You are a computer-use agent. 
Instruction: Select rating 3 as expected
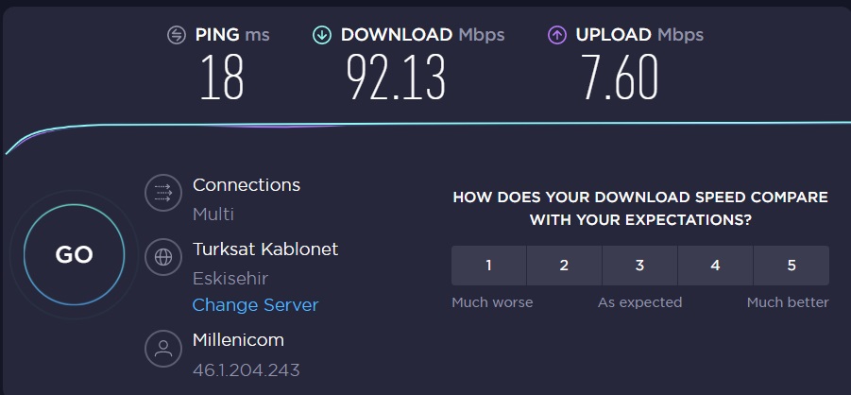[x=639, y=266]
